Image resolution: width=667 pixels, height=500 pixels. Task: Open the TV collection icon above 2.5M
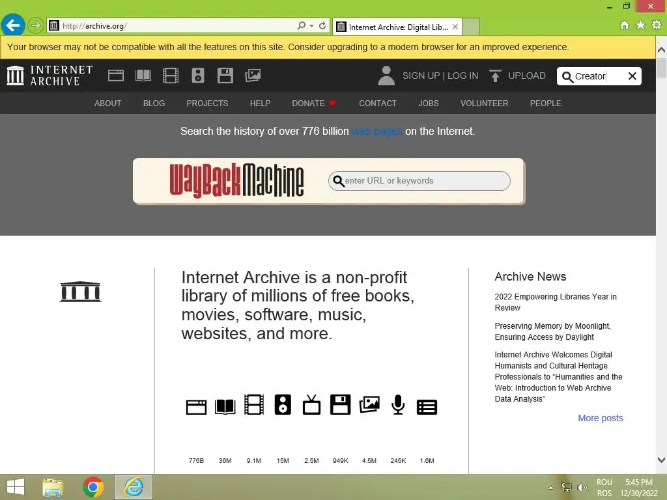tap(312, 404)
